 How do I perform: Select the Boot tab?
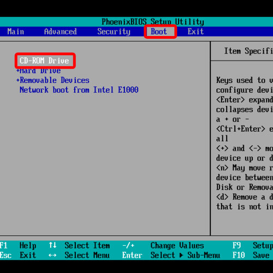point(159,32)
